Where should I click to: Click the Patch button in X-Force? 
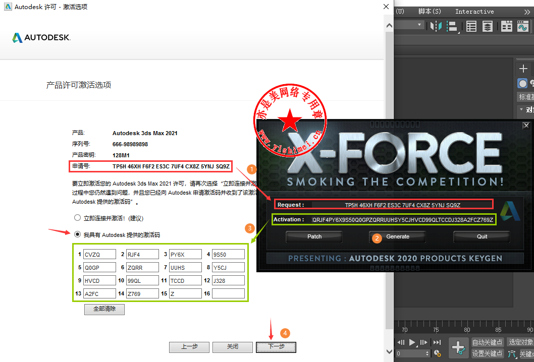click(314, 236)
